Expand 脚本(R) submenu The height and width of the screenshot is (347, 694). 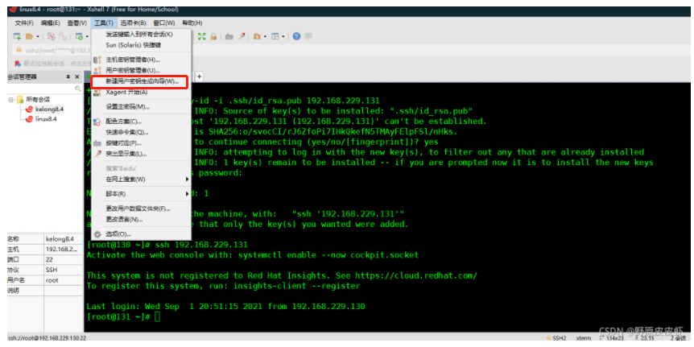(x=141, y=194)
